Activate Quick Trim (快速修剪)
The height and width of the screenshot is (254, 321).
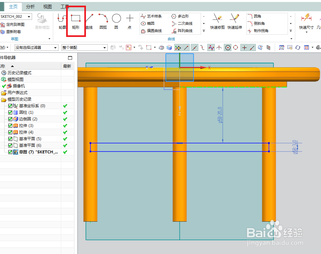217,21
